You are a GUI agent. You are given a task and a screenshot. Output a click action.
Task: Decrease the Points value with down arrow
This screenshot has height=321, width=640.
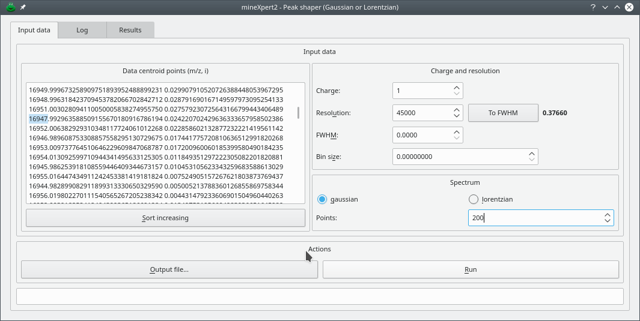608,221
